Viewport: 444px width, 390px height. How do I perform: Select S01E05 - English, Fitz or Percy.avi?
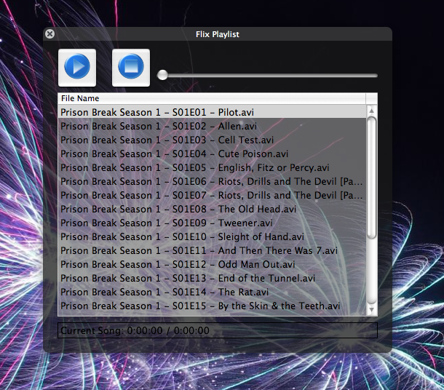(x=212, y=168)
